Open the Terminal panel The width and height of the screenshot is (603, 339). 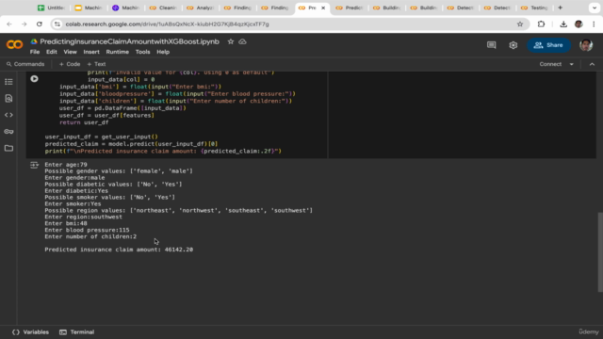click(77, 332)
